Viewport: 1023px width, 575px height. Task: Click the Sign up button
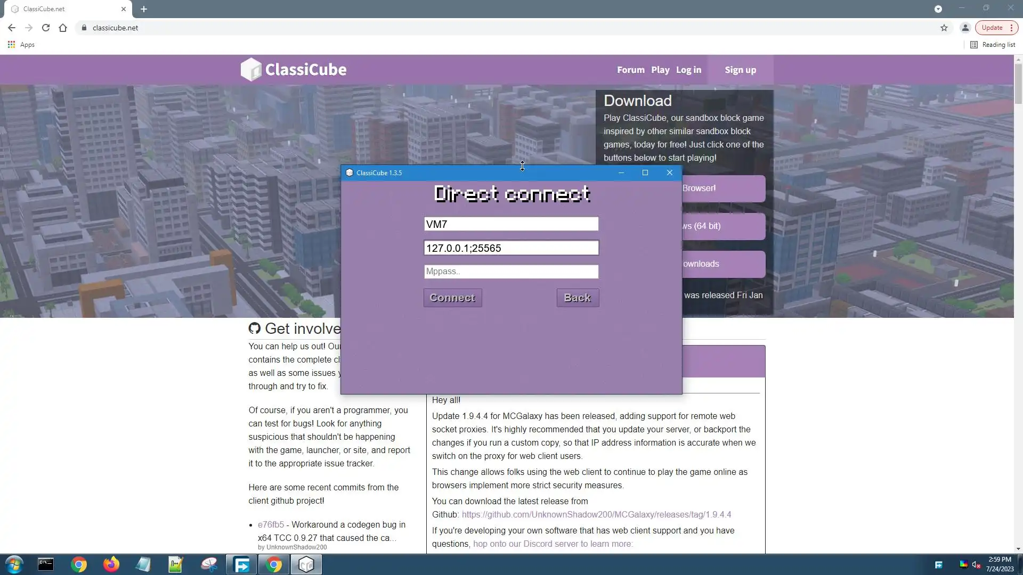(x=740, y=70)
